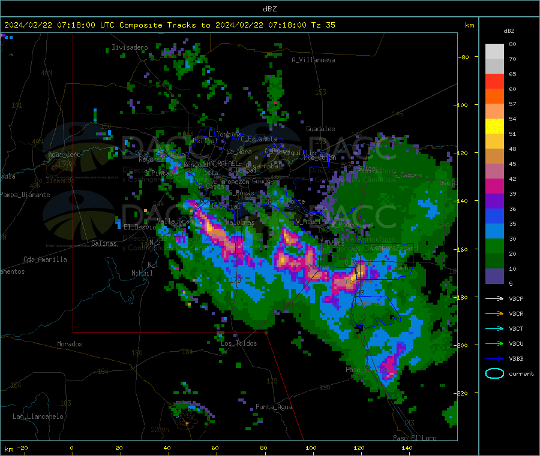Select the light gray 70-80 dBZ swatch
The image size is (540, 456).
pos(494,52)
